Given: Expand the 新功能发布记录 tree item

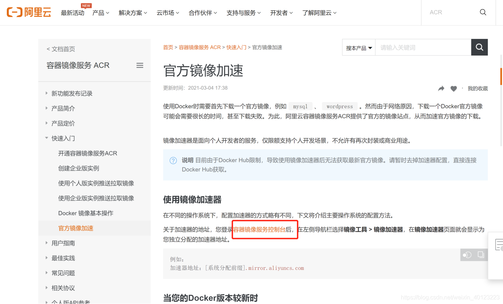Looking at the screenshot, I should [x=72, y=93].
